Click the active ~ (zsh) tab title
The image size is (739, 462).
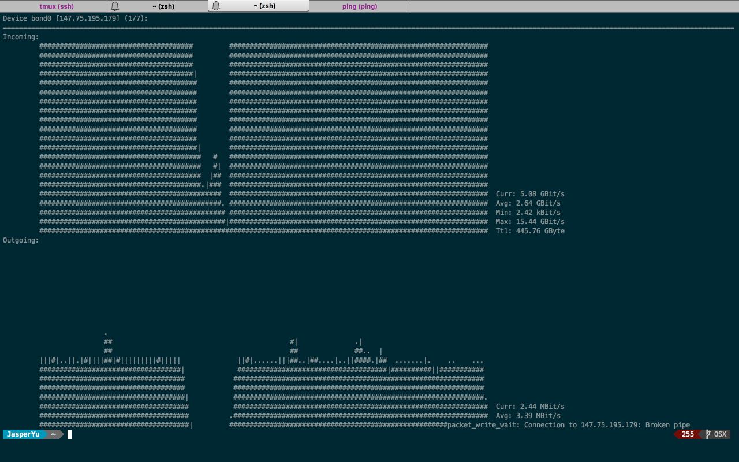click(x=264, y=6)
